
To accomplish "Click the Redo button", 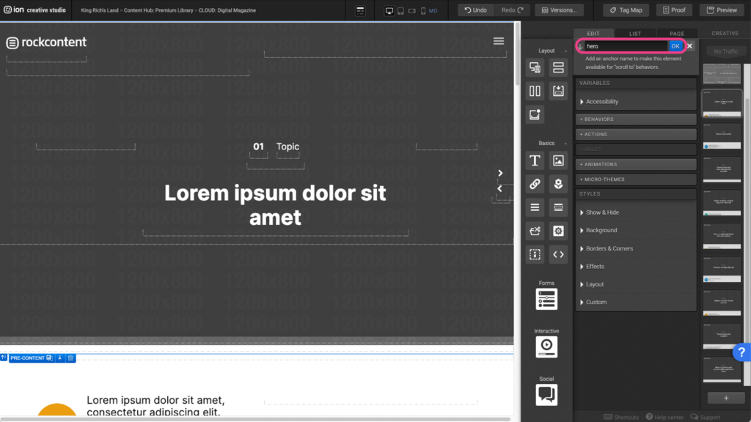I will pos(513,10).
